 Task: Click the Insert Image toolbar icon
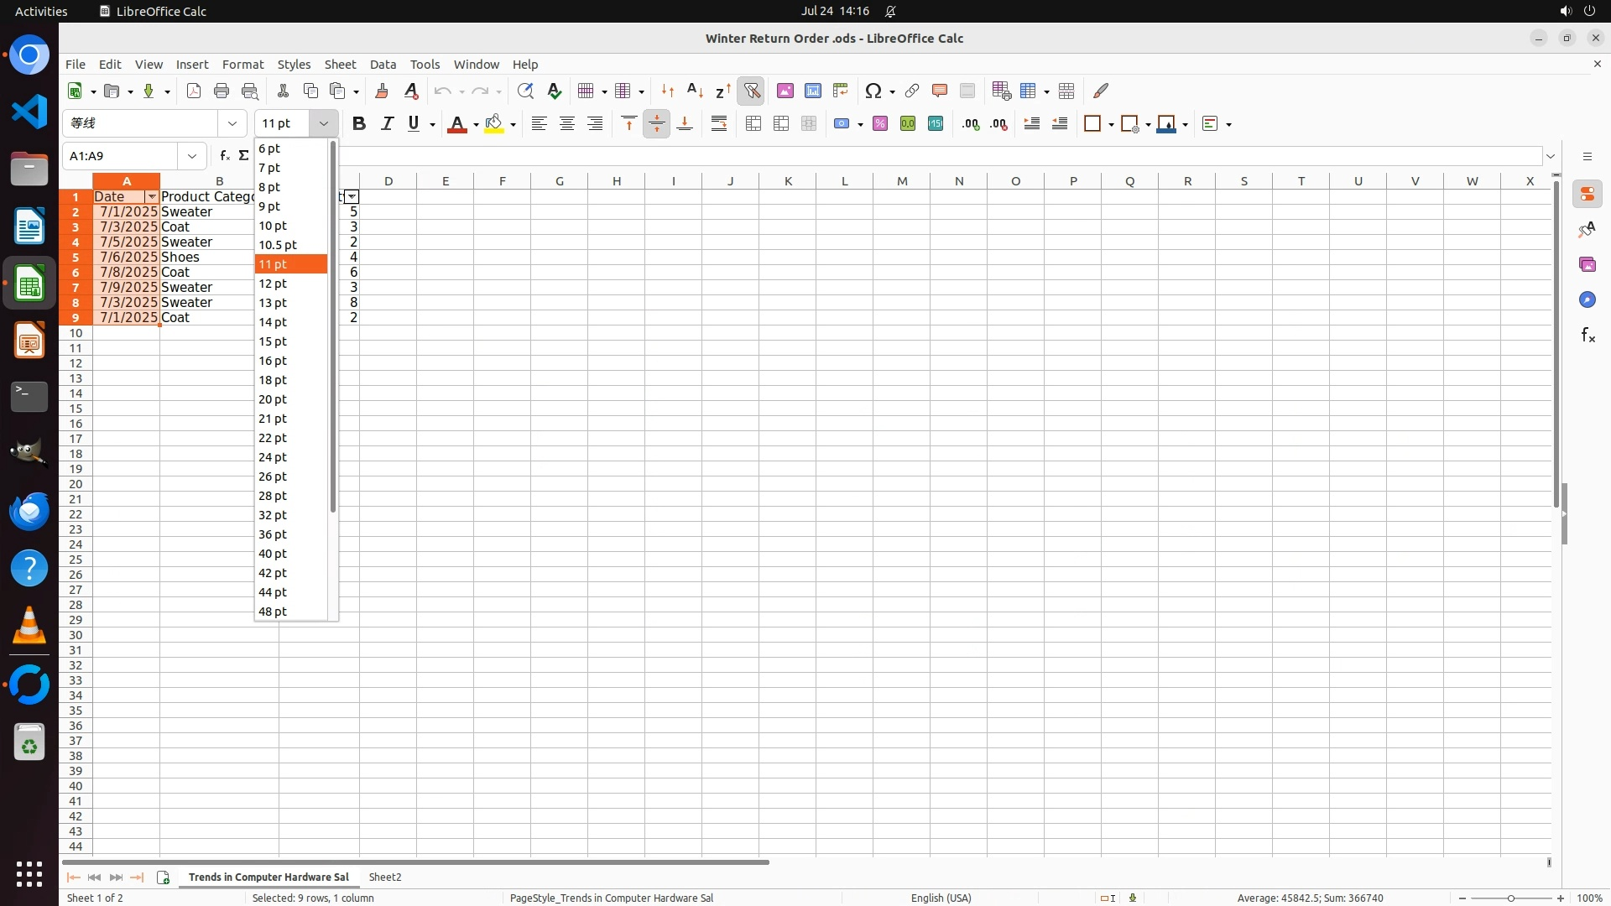[x=785, y=91]
